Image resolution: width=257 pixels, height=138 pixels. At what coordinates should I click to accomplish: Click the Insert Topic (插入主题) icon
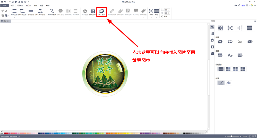pos(14,11)
